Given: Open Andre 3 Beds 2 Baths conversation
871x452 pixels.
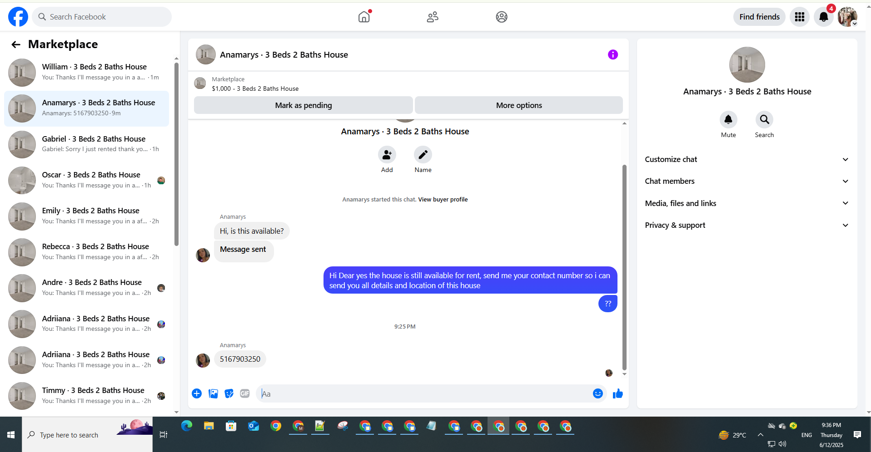Looking at the screenshot, I should (x=86, y=288).
